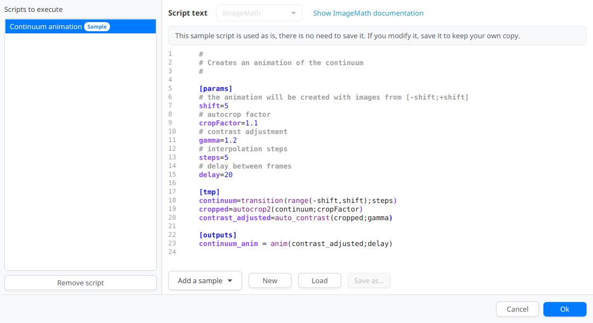Click the [outputs] section header line
This screenshot has height=323, width=593.
(x=218, y=235)
